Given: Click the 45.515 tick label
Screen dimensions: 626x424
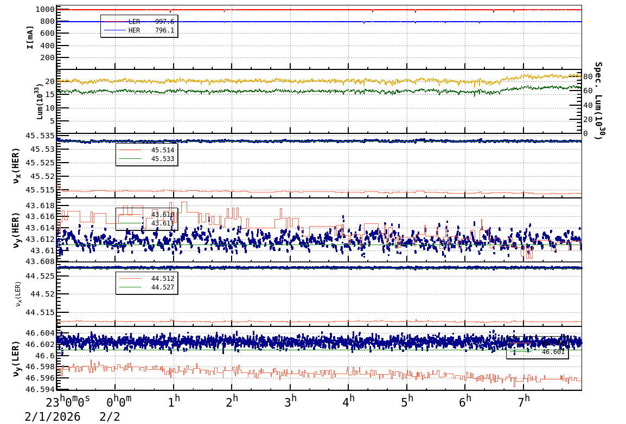Looking at the screenshot, I should tap(40, 190).
